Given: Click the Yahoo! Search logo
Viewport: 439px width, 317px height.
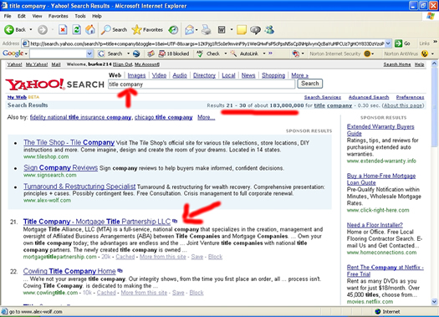Looking at the screenshot, I should [x=55, y=84].
